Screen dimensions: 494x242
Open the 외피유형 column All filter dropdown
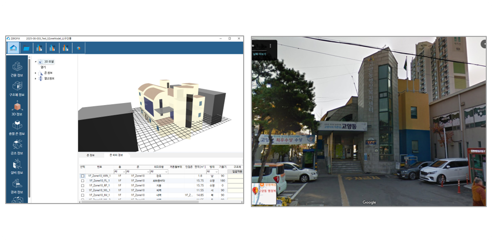tap(159, 172)
